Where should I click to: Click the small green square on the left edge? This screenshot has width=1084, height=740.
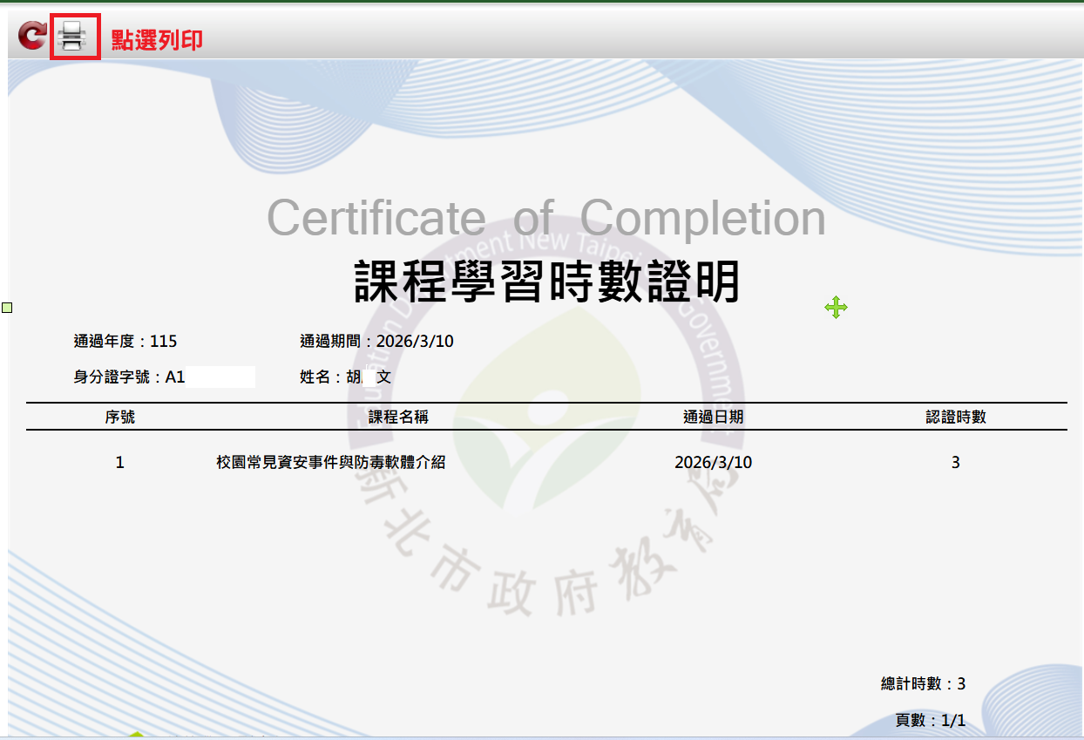pos(7,307)
